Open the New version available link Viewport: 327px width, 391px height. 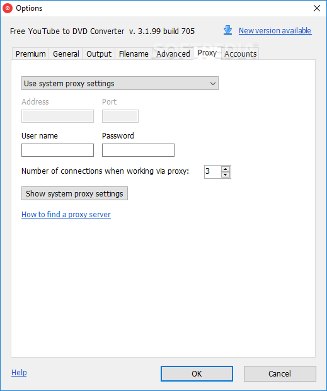coord(275,30)
